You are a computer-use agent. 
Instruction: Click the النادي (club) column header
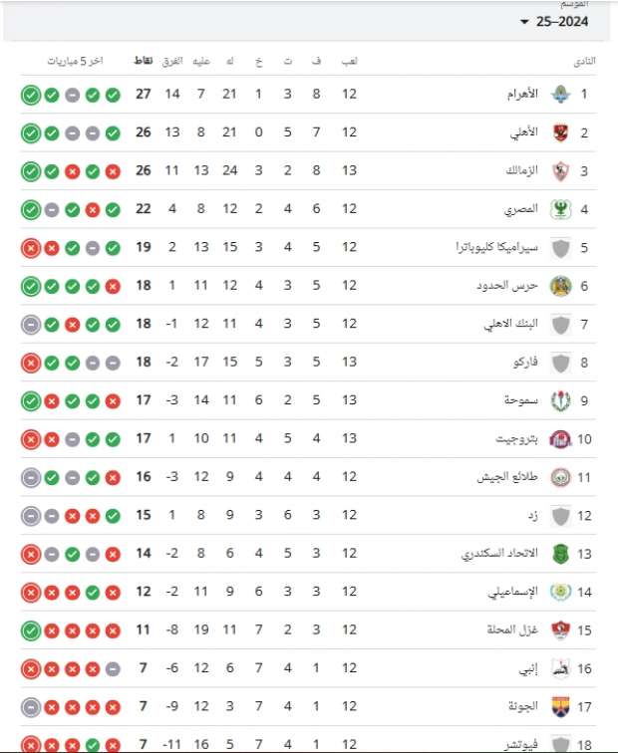coord(584,62)
